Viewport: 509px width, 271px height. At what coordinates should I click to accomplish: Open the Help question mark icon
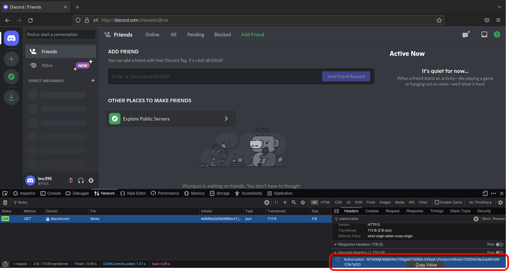click(497, 34)
